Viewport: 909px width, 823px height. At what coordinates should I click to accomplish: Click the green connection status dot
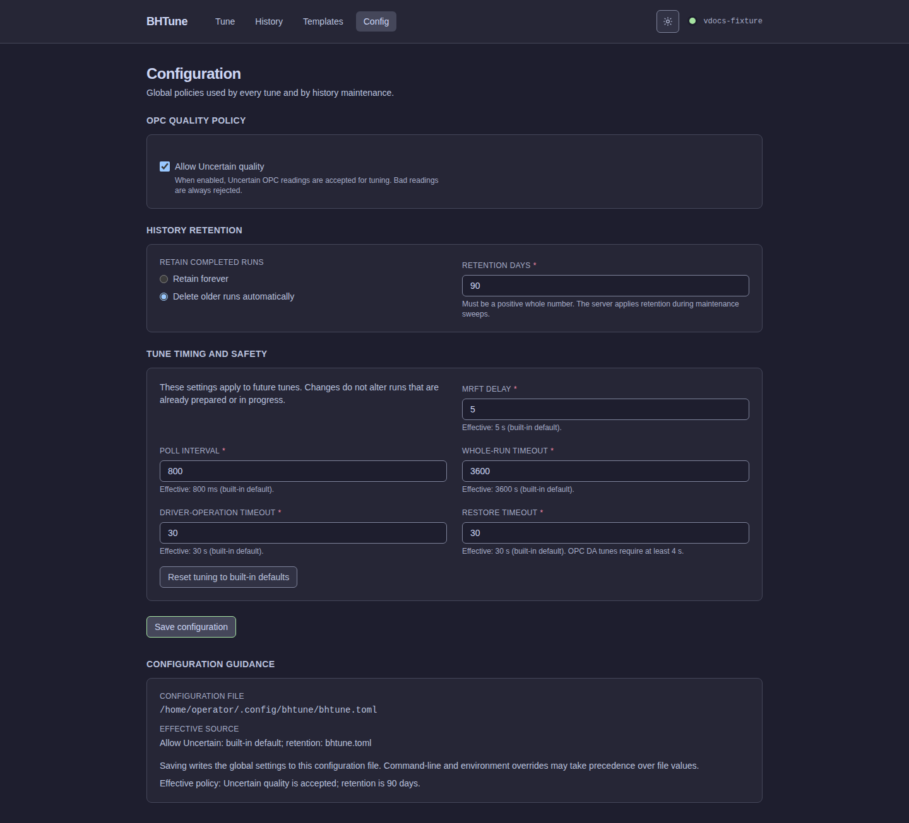point(692,21)
